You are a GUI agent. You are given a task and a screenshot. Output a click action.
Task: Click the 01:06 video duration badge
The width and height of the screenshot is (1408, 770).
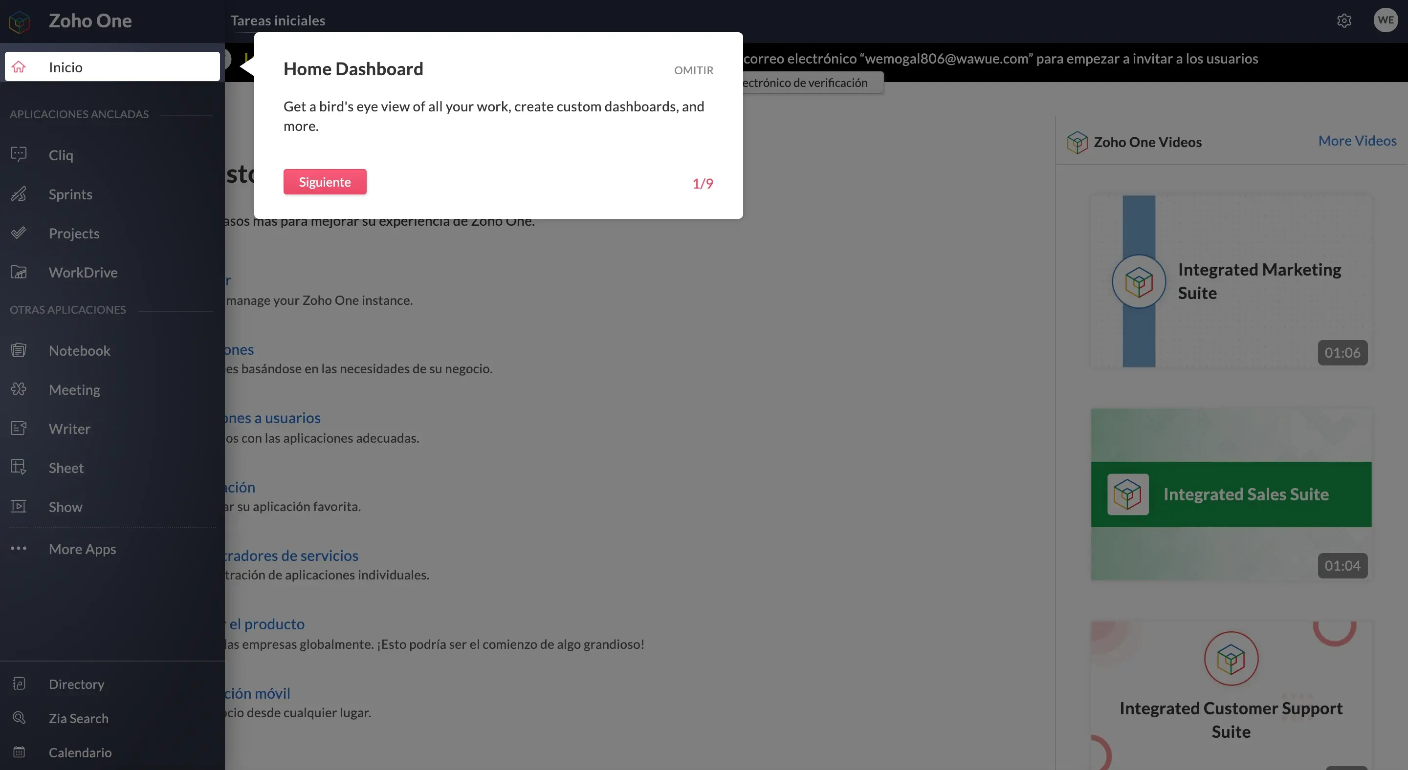click(1342, 352)
